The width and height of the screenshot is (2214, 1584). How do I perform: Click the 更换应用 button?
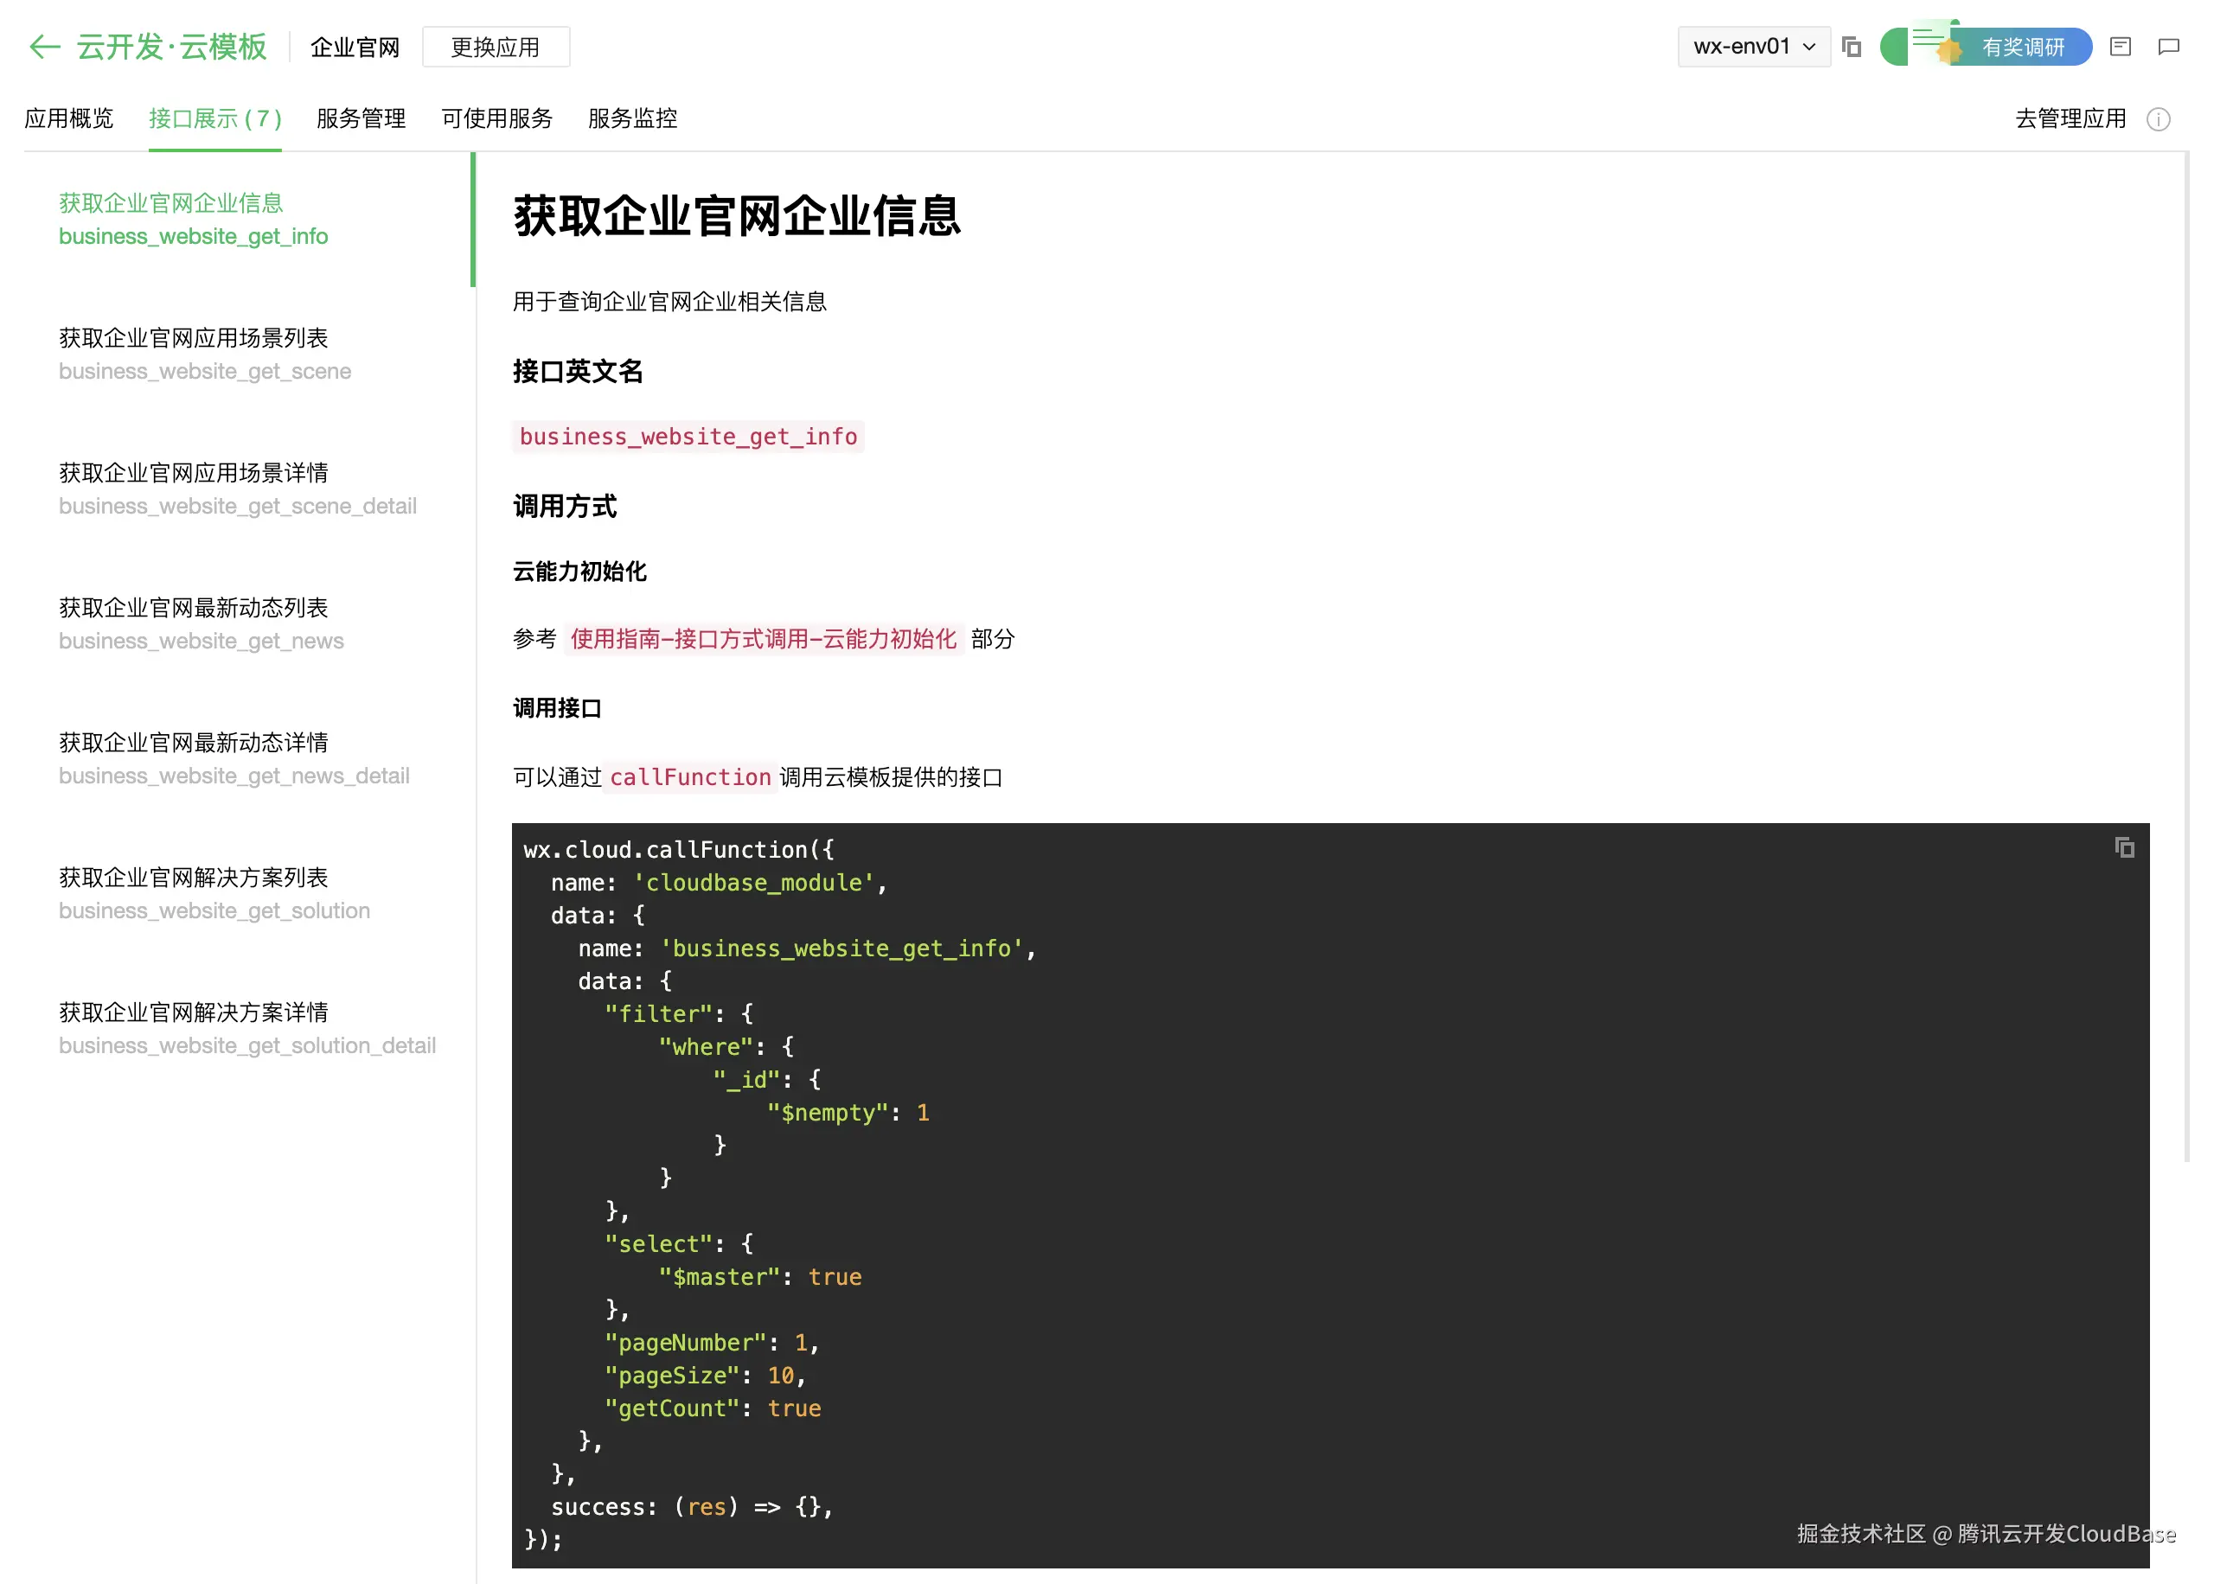point(496,47)
